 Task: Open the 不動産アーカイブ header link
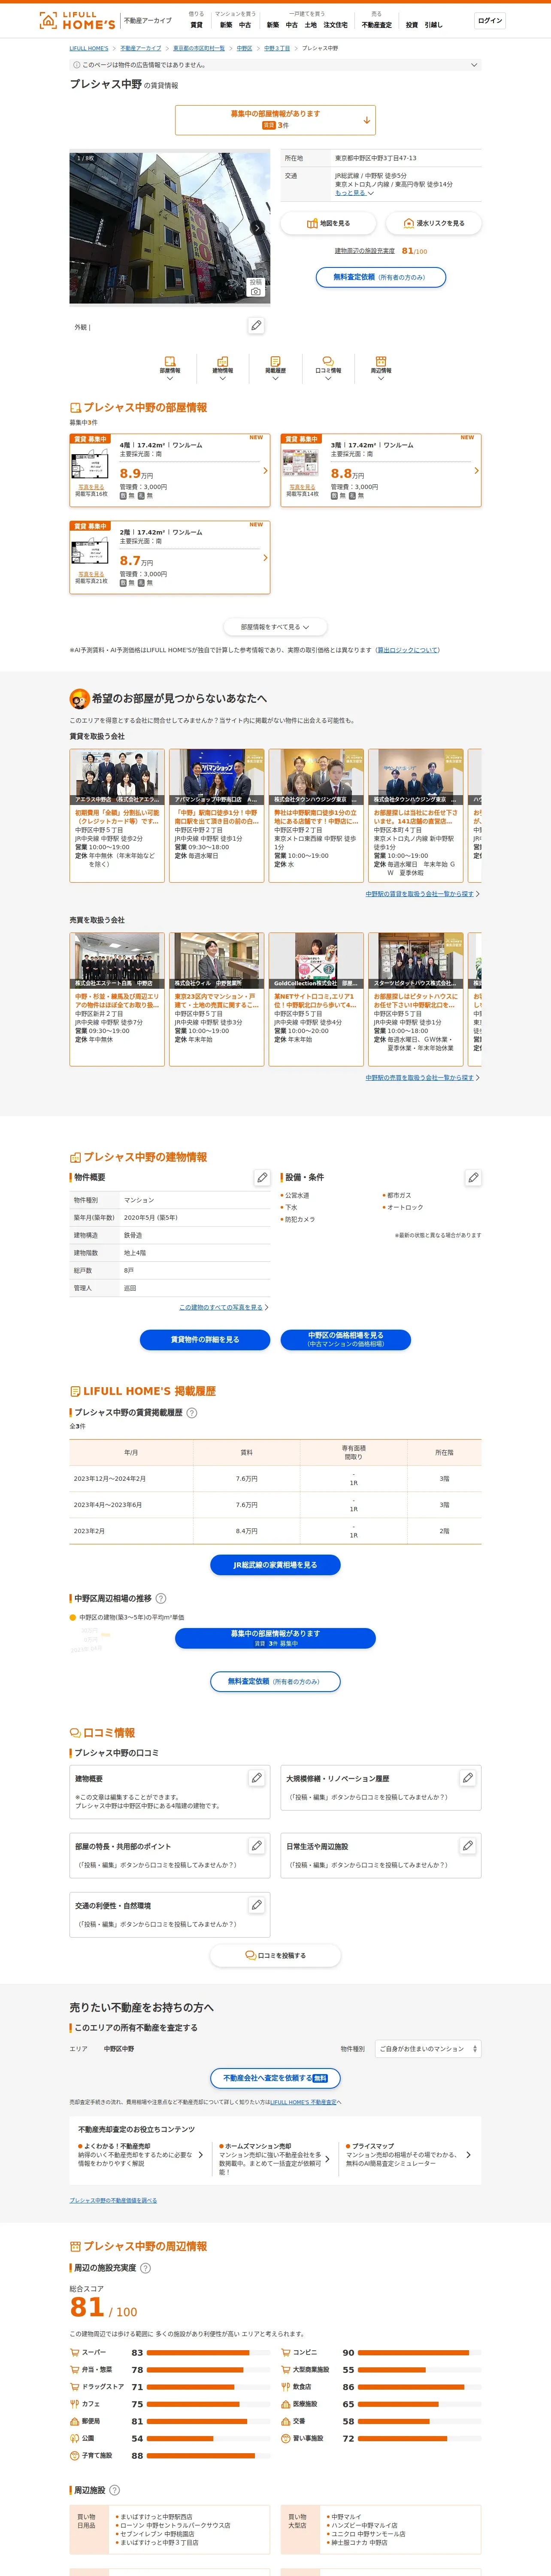[147, 21]
